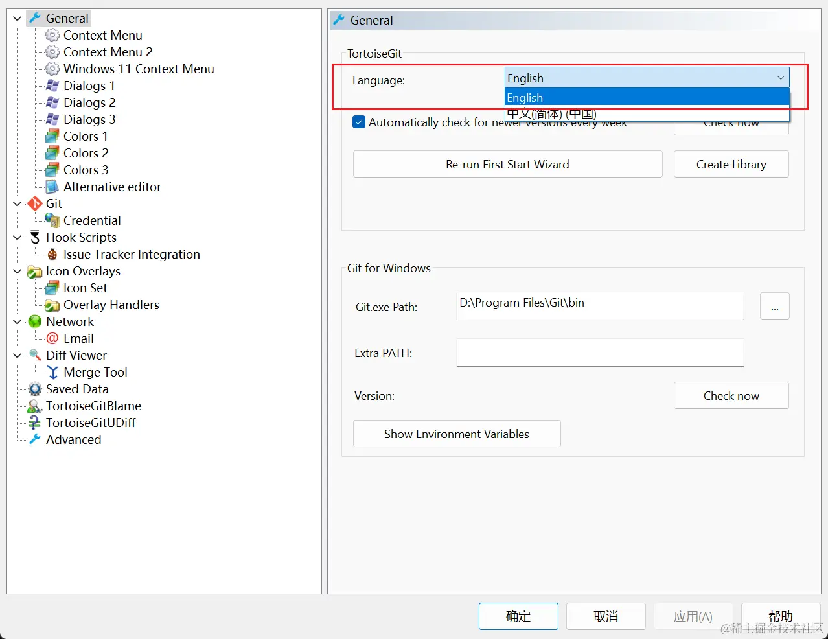Open the TortoiseGitBlame label
828x639 pixels.
click(x=93, y=406)
